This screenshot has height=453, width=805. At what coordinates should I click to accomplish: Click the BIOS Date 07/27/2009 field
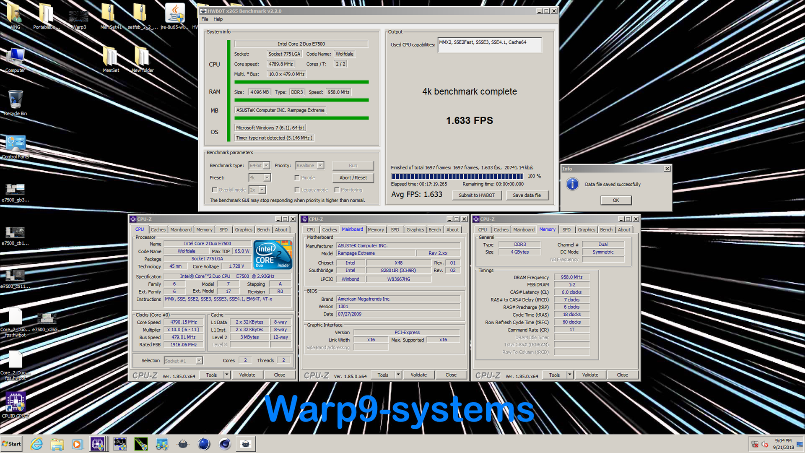[398, 314]
